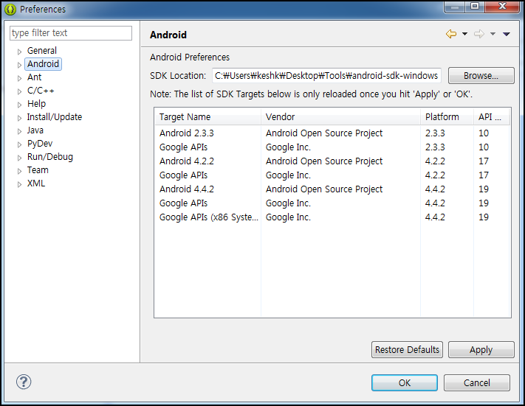
Task: Click the SDK Location path field
Action: click(x=326, y=75)
